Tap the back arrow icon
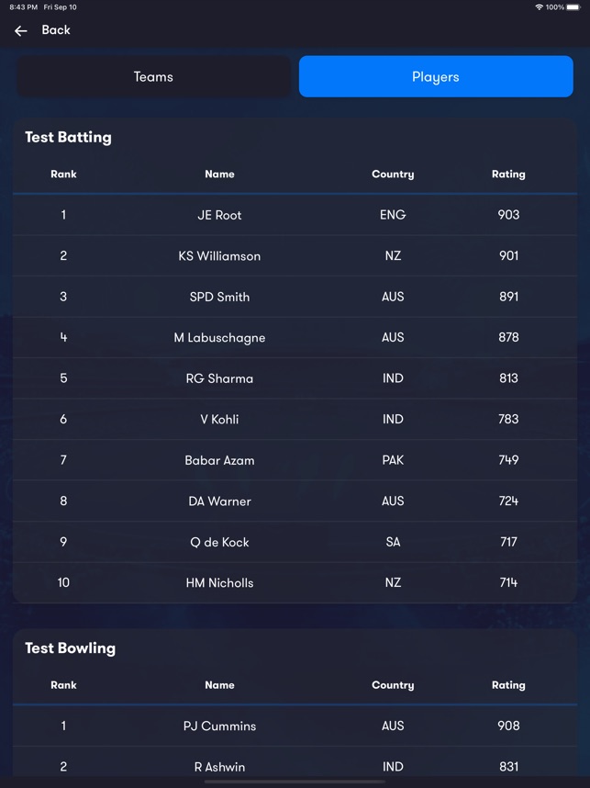Screen dimensions: 590x788 [20, 30]
